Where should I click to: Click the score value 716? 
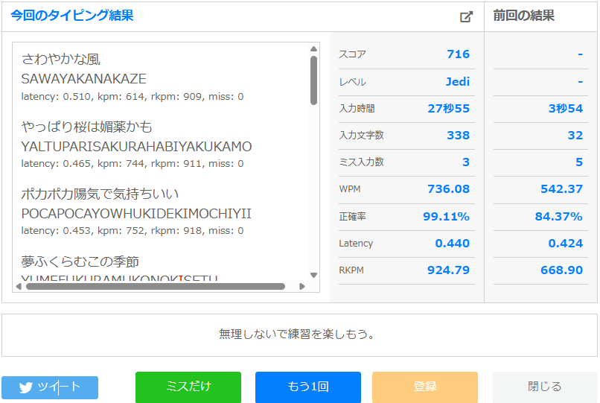[458, 54]
